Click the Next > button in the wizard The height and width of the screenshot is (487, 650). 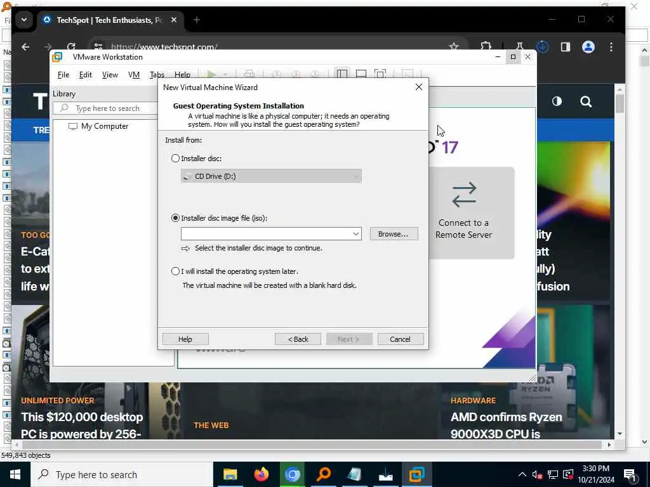(349, 339)
